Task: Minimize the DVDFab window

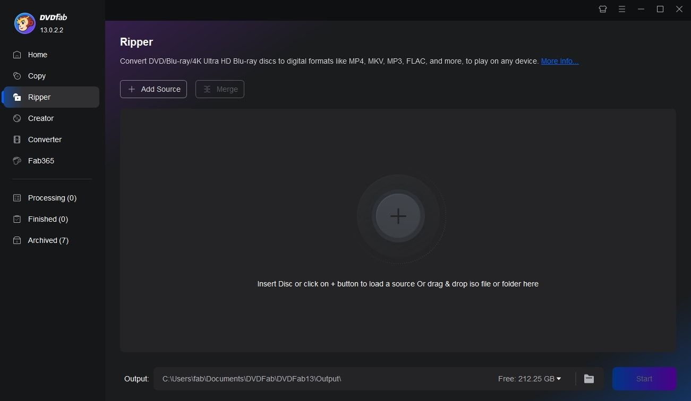Action: click(641, 9)
